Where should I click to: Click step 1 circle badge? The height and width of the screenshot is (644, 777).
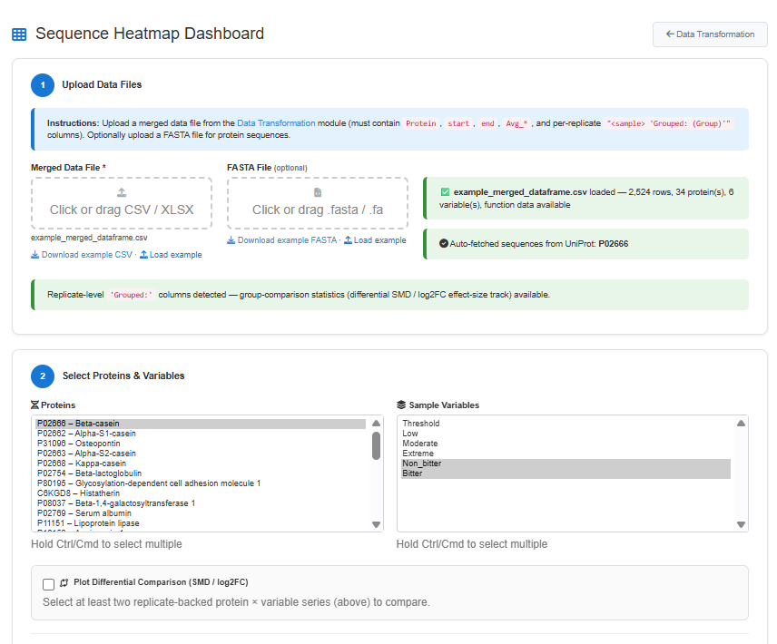[43, 85]
